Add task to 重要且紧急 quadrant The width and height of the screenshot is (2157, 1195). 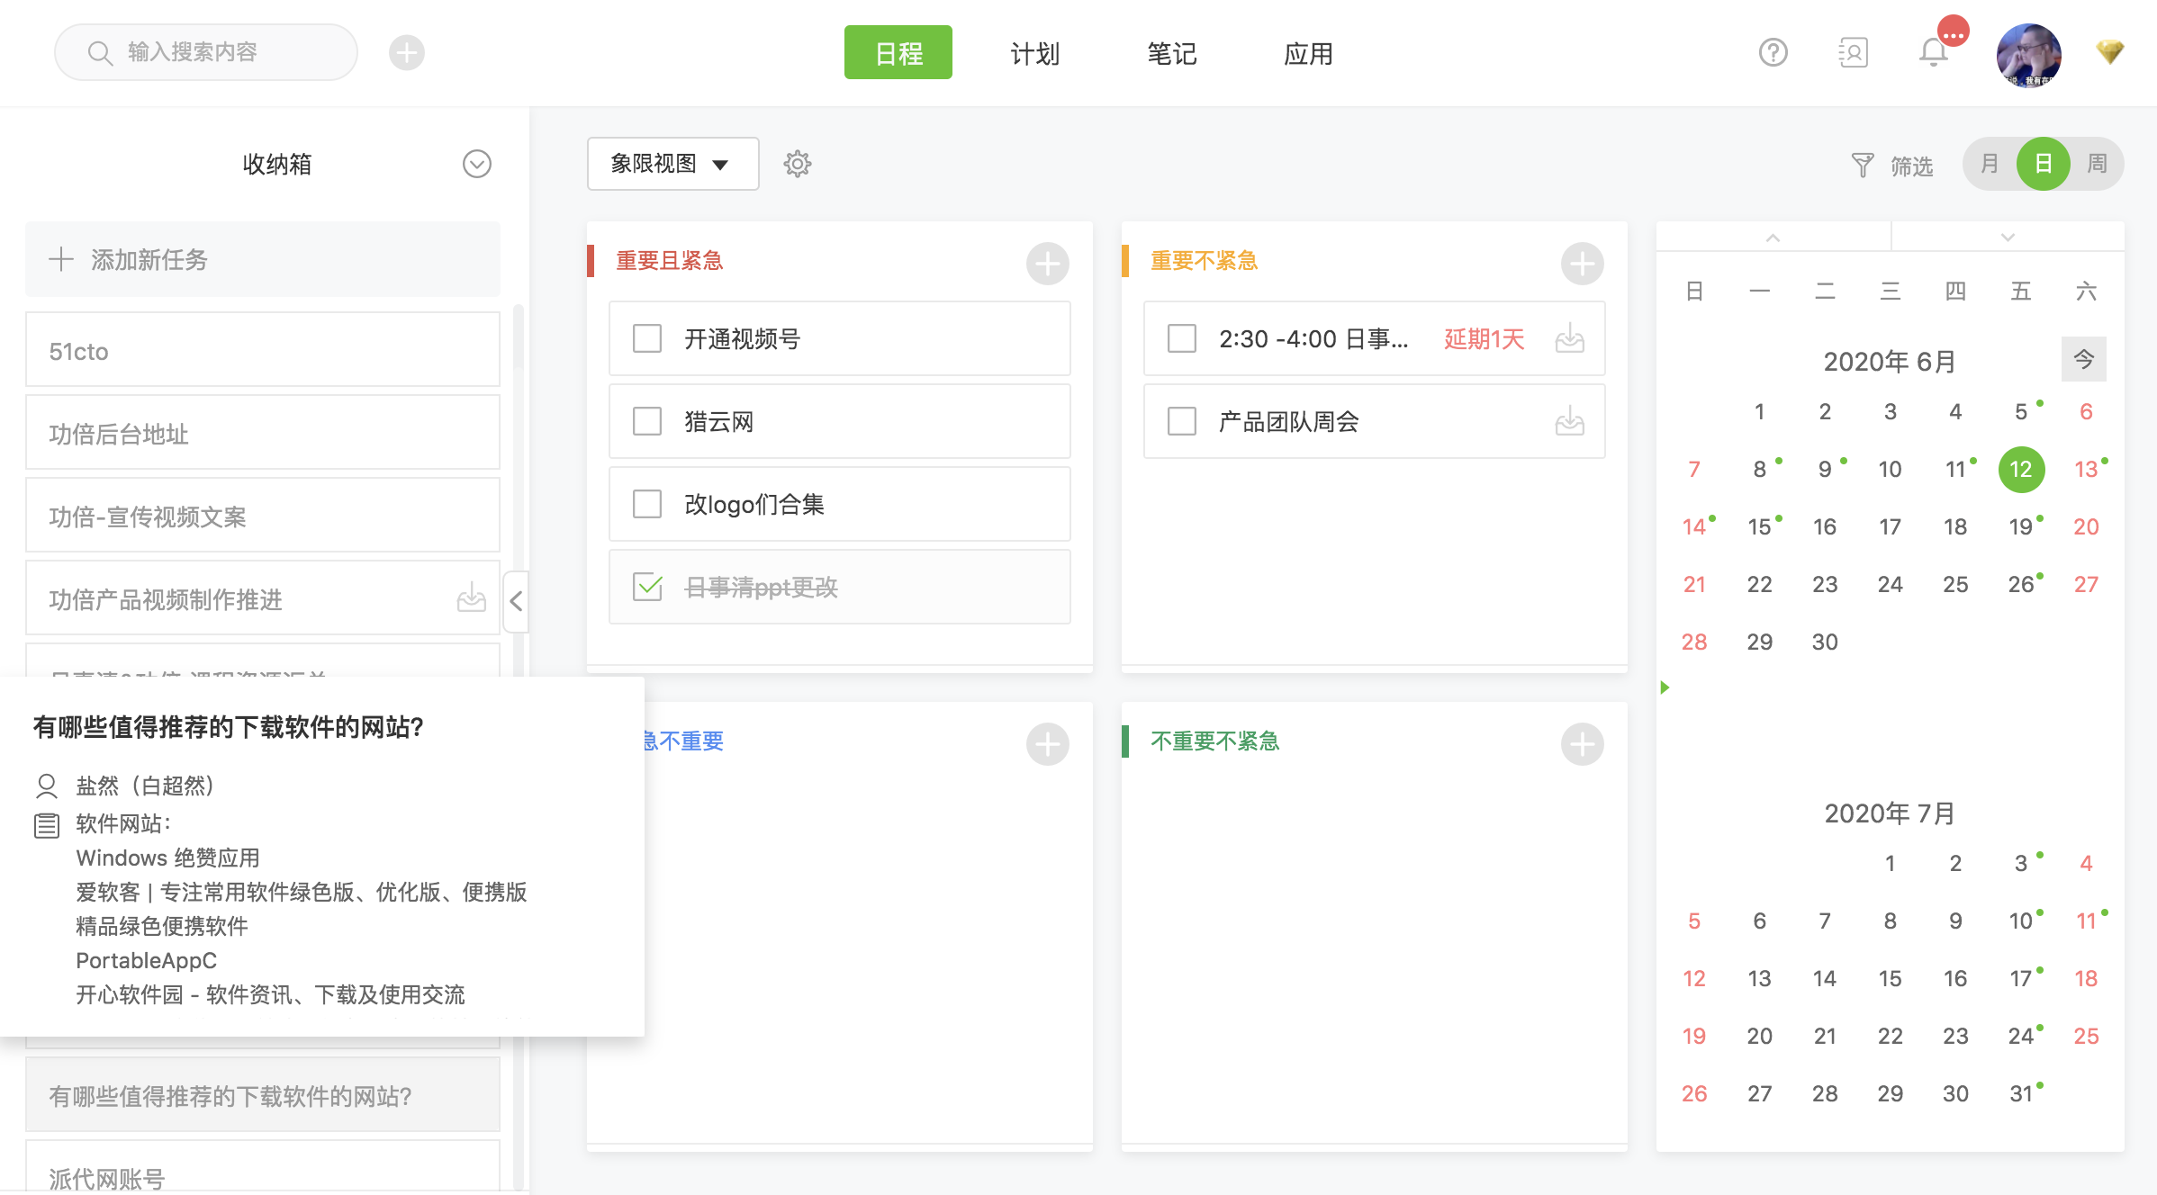[x=1047, y=264]
